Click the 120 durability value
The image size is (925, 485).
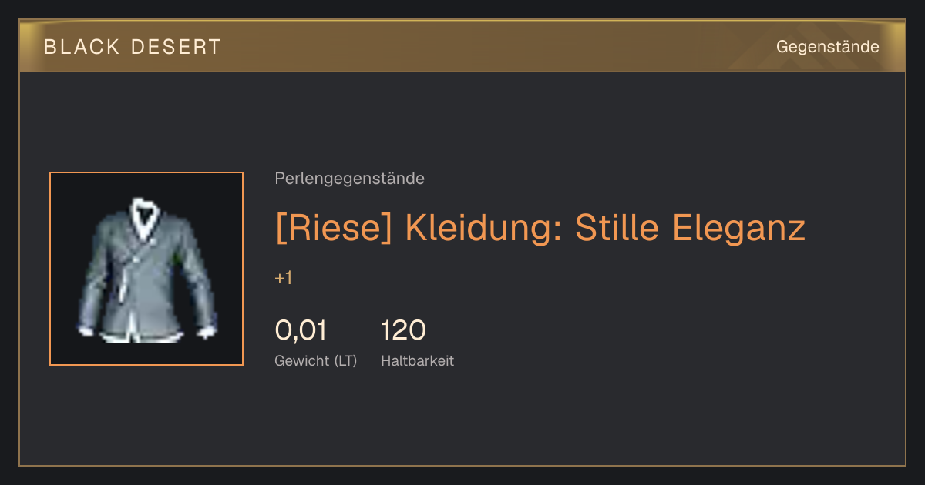click(x=403, y=330)
